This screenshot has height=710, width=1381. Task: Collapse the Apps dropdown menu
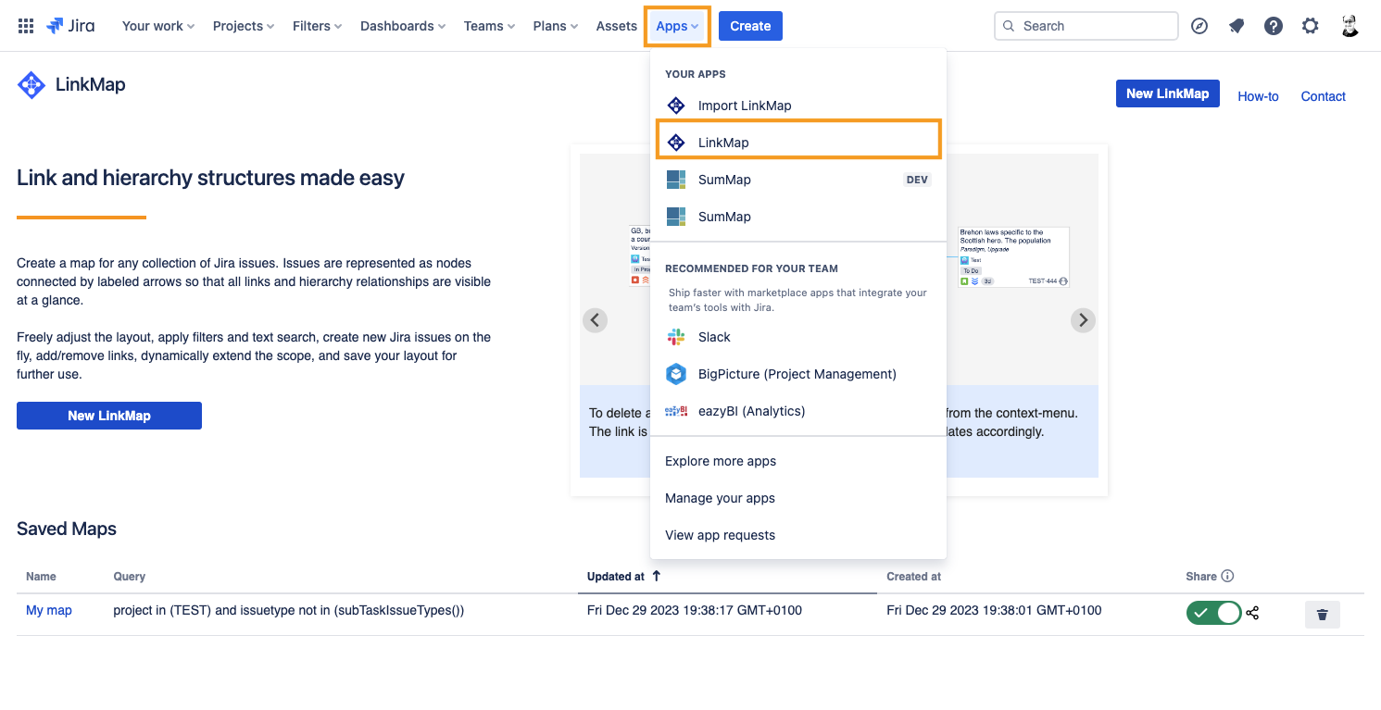[678, 26]
